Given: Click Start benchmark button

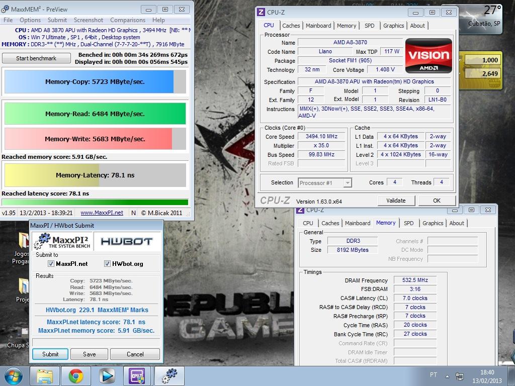Looking at the screenshot, I should [36, 58].
